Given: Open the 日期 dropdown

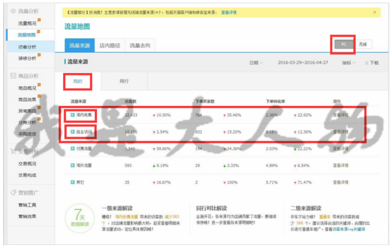Looking at the screenshot, I should click(x=256, y=63).
